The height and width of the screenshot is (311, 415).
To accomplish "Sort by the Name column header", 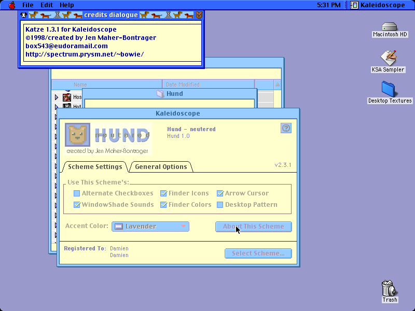I will (x=107, y=84).
